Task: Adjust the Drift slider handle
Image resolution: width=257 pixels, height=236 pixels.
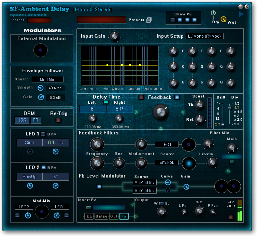Action: [x=223, y=124]
